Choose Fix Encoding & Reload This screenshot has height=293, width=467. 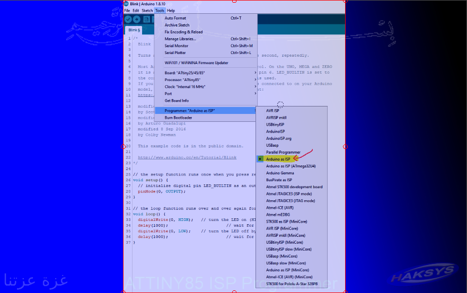point(206,32)
